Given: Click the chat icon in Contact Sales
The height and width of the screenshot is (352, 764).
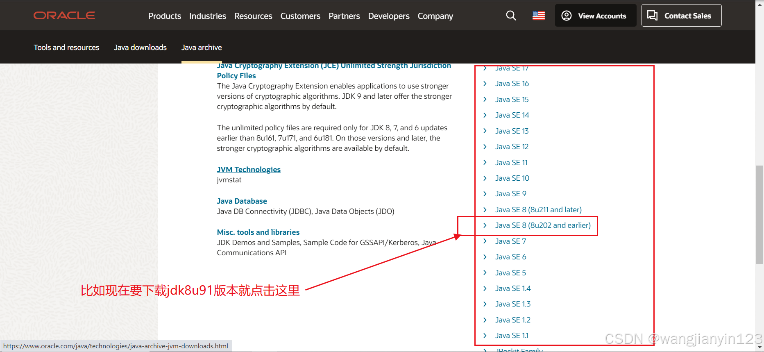Looking at the screenshot, I should pos(652,16).
